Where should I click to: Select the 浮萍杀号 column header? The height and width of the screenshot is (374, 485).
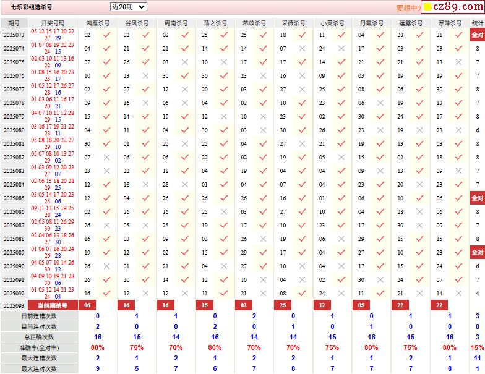[450, 23]
